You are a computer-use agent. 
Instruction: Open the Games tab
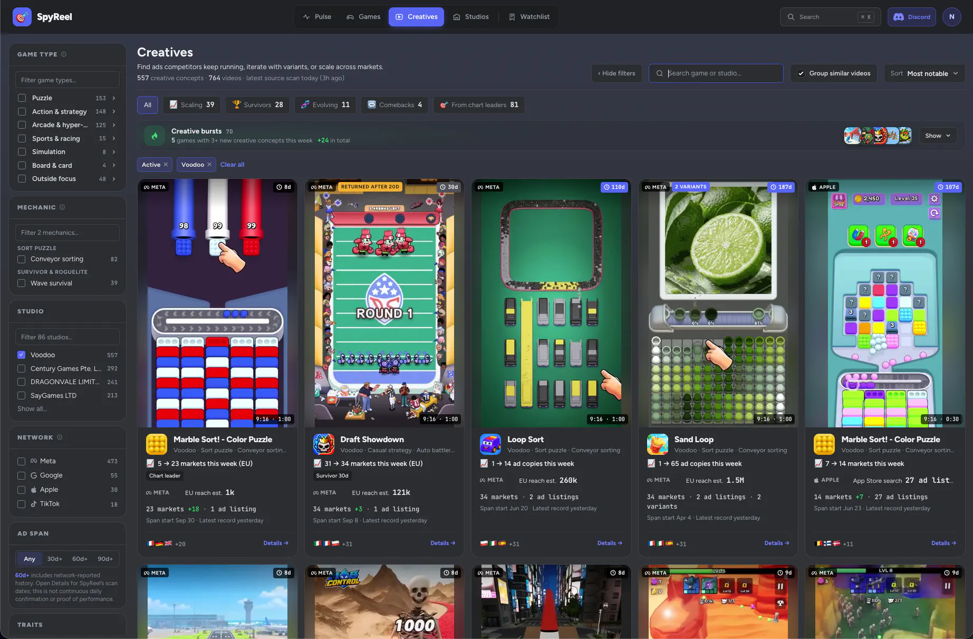[x=363, y=17]
